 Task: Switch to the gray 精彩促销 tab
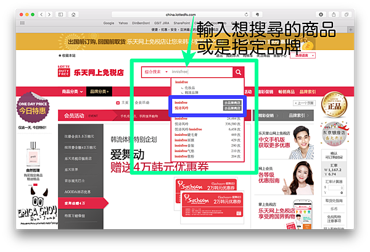(x=268, y=115)
